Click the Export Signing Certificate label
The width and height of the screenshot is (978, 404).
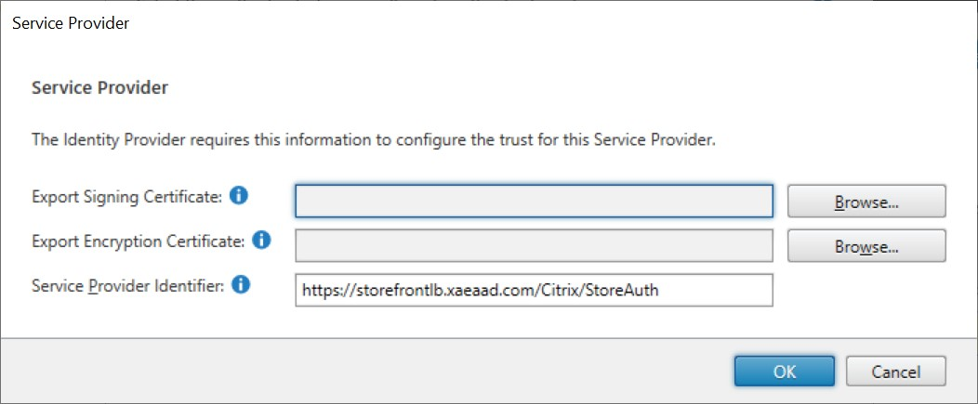pos(126,197)
